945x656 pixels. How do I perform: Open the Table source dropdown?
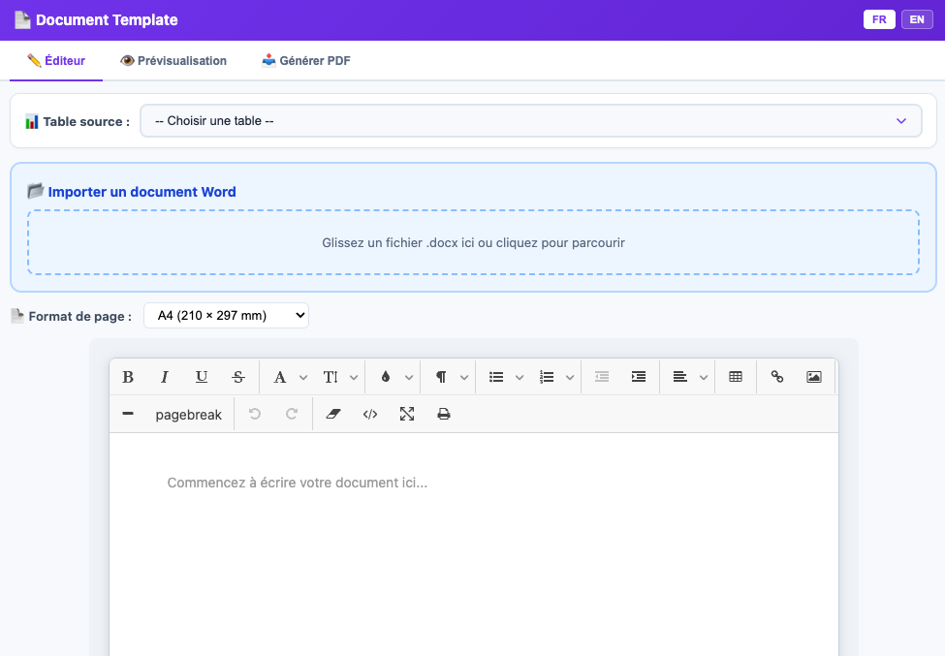pos(531,120)
